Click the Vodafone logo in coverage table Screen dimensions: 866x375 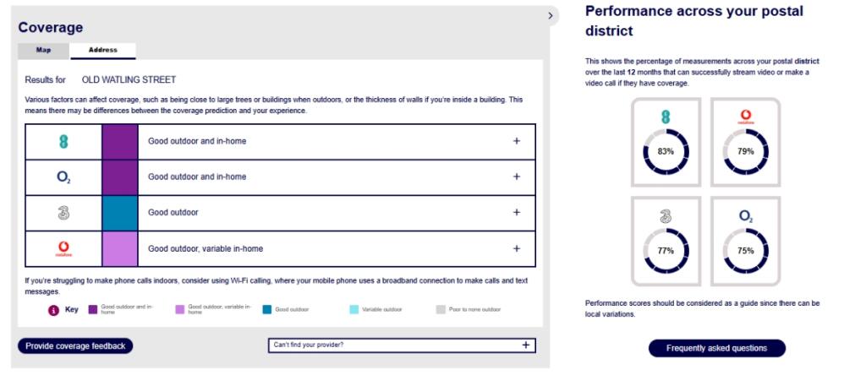coord(63,248)
